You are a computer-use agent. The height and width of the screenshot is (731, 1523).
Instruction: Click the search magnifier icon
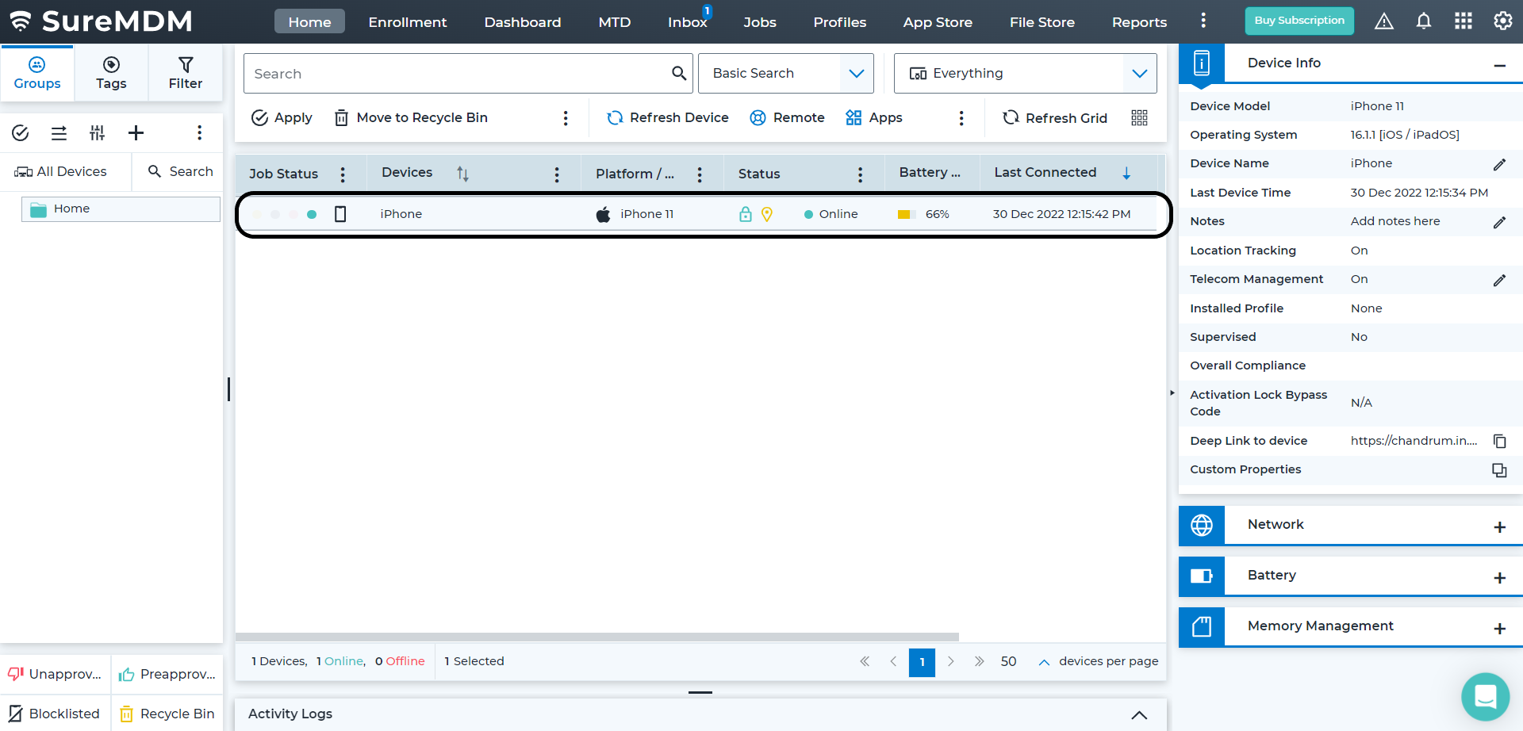coord(679,74)
